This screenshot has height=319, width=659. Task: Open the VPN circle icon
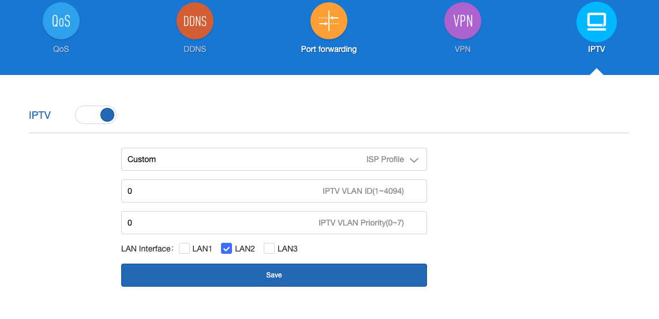pos(463,21)
